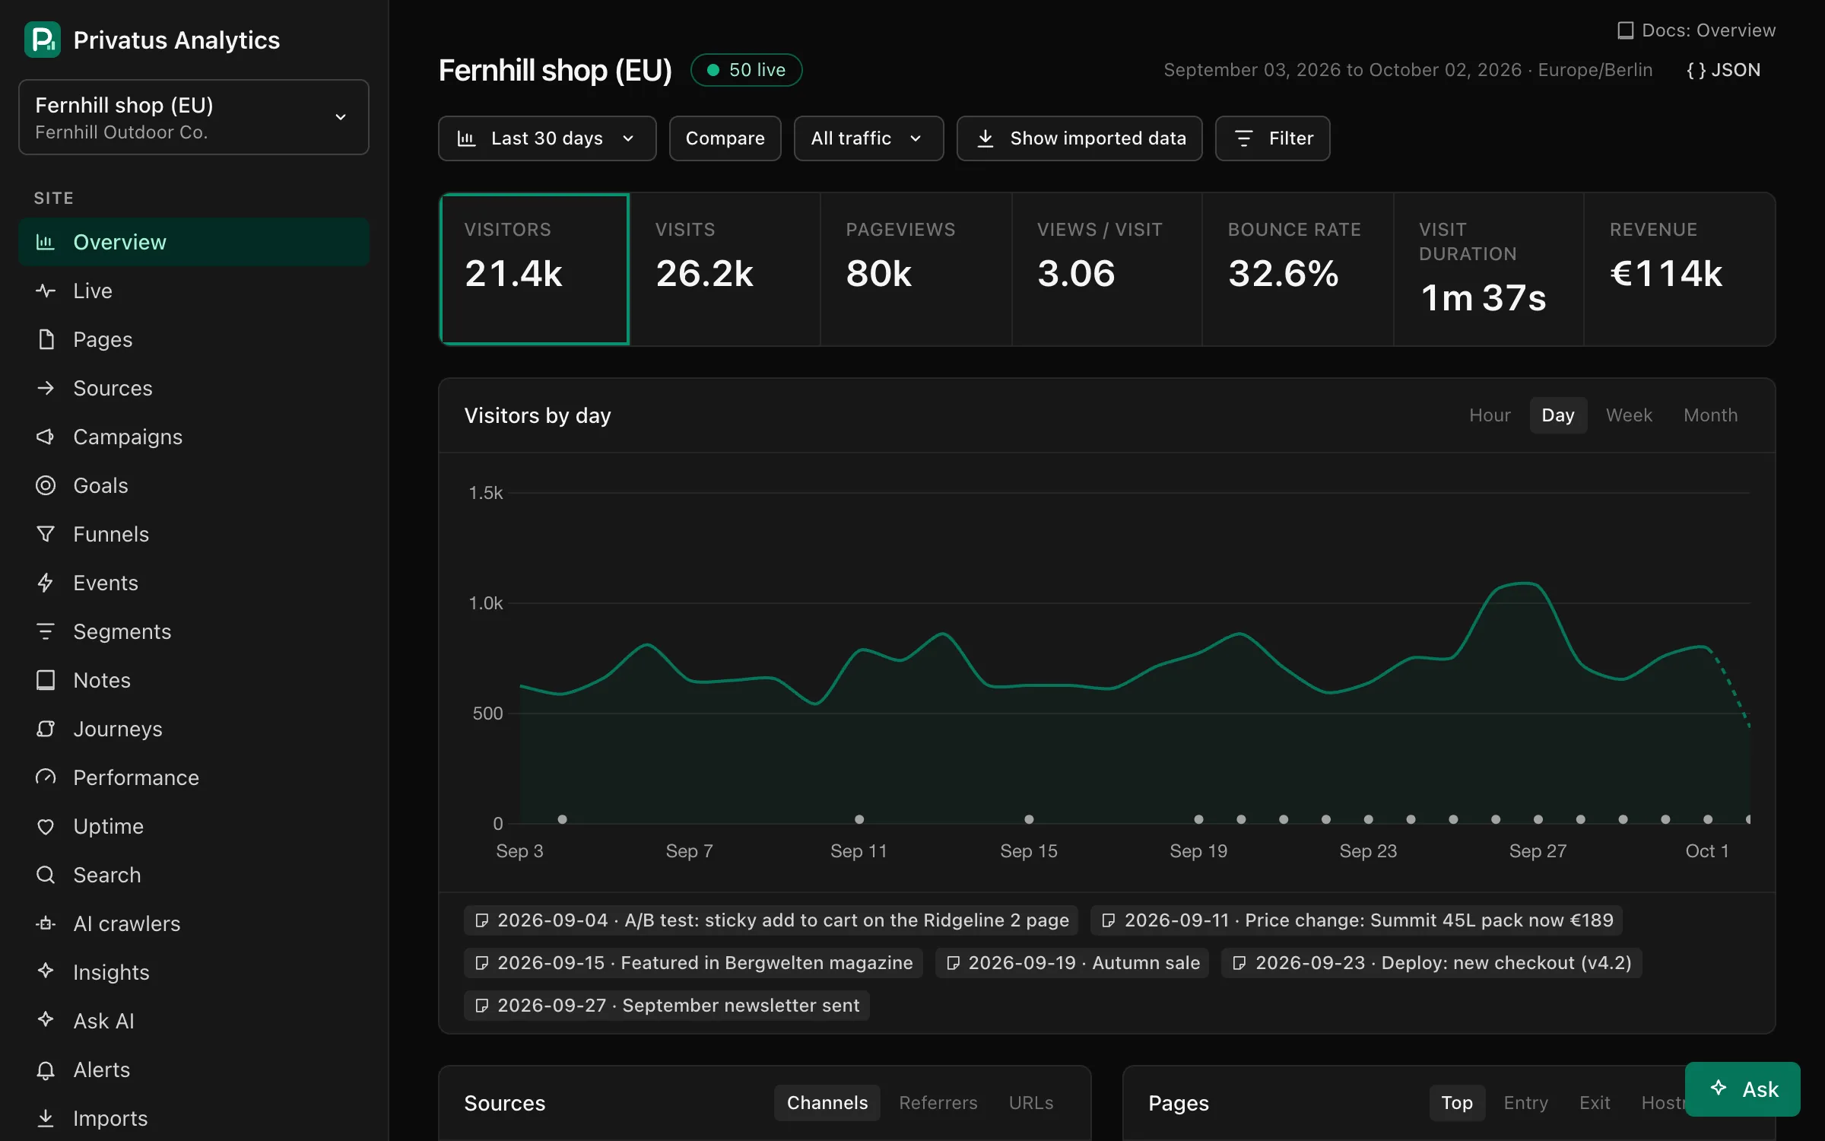The height and width of the screenshot is (1141, 1825).
Task: Switch chart interval to Hour
Action: pyautogui.click(x=1489, y=415)
